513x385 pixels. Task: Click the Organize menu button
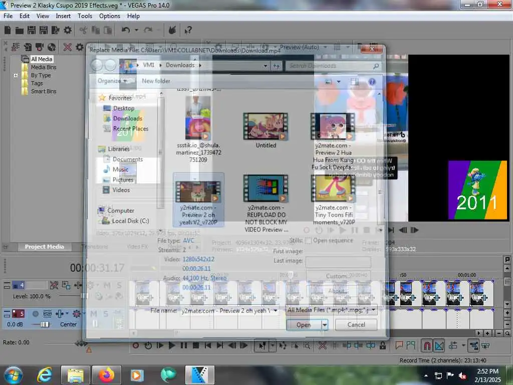point(112,81)
